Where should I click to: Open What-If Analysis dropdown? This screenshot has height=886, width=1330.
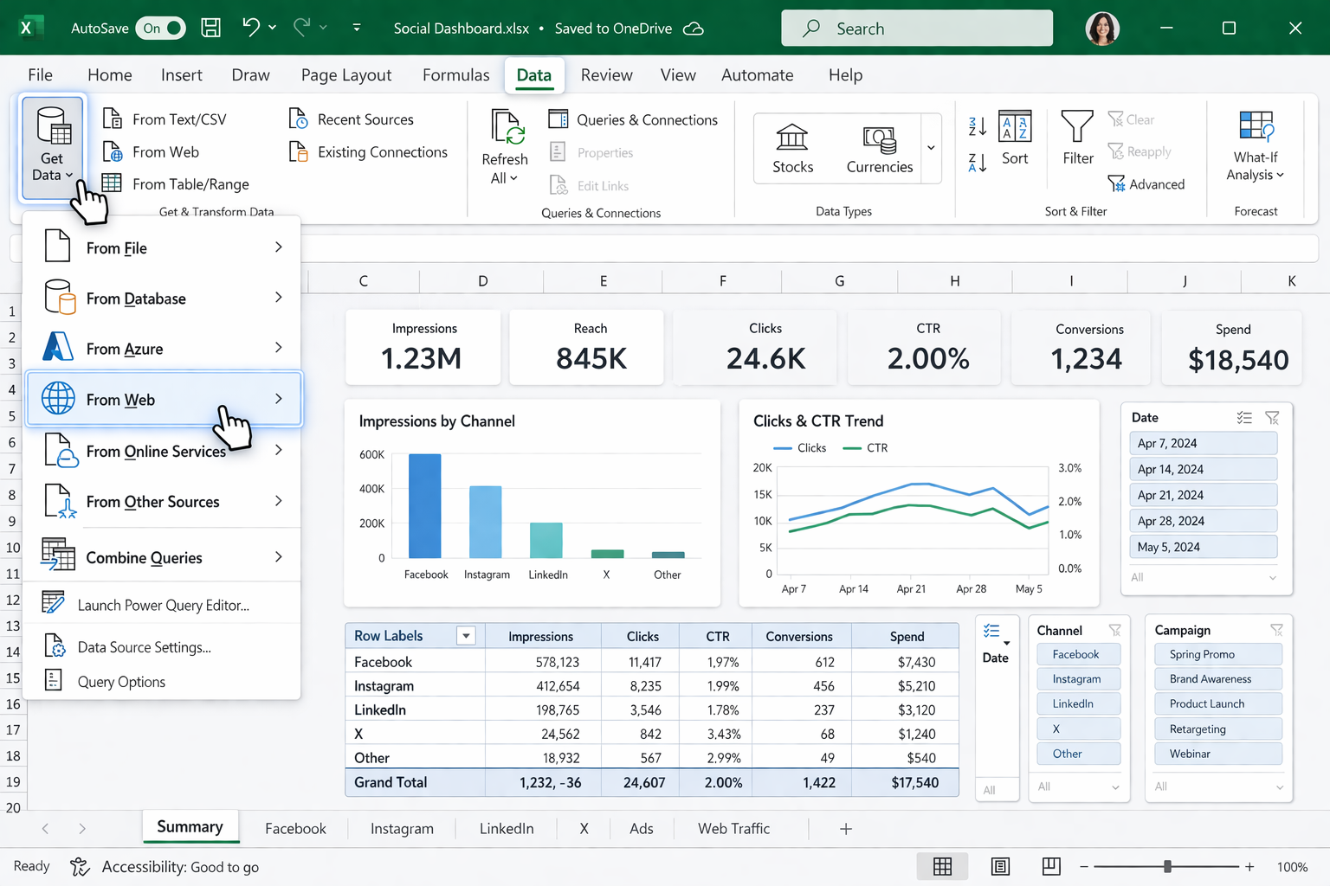point(1256,147)
